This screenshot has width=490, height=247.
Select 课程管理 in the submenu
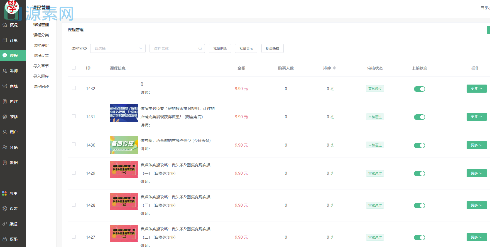41,25
